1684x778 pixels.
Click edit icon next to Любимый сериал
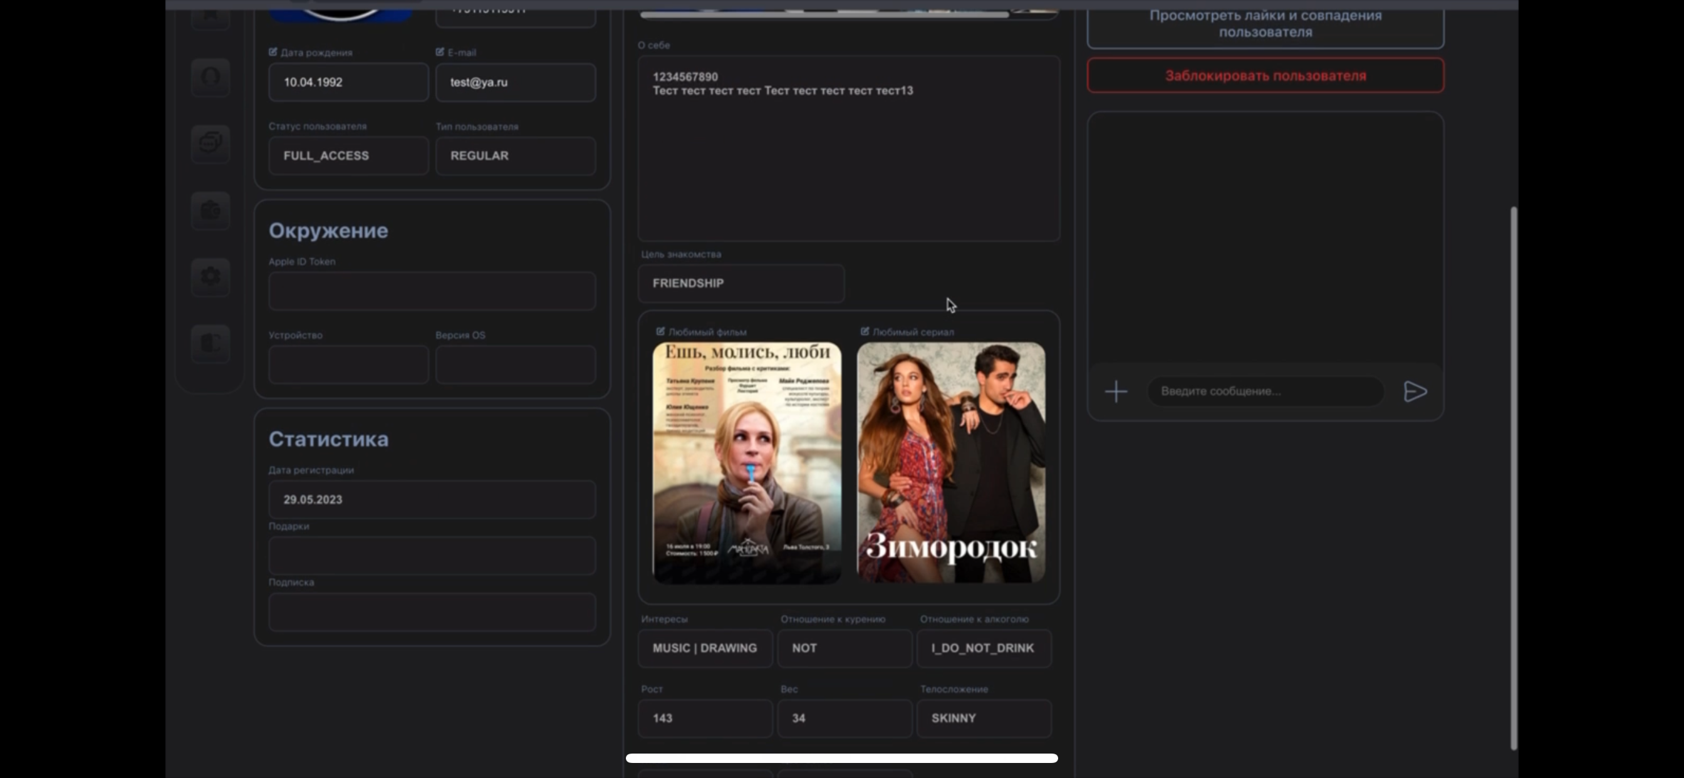pyautogui.click(x=865, y=331)
